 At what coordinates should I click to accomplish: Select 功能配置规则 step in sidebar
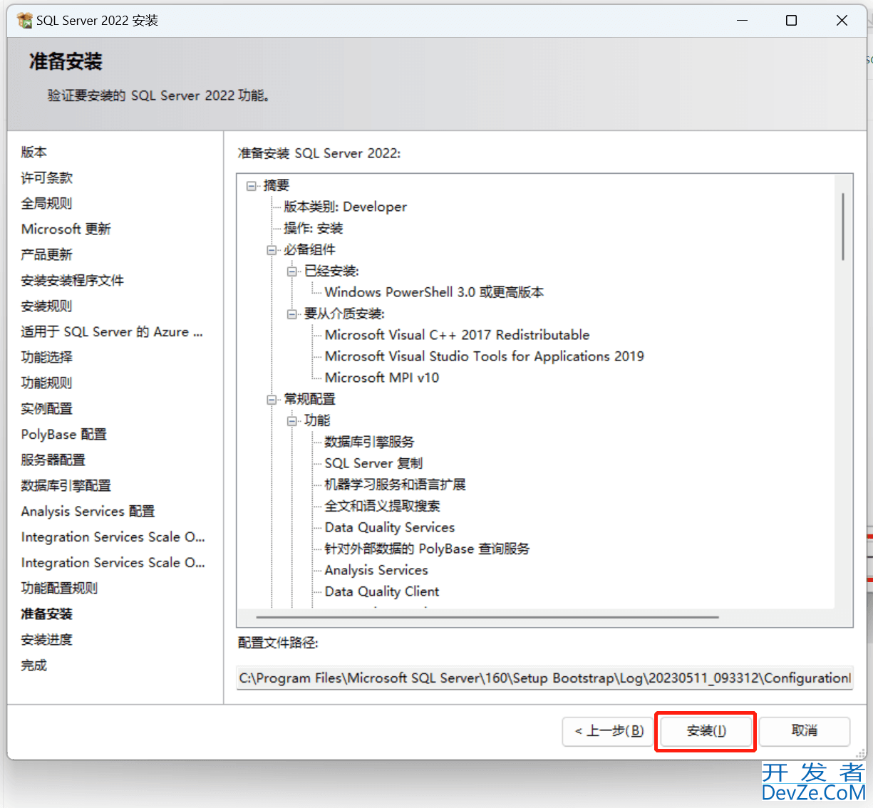60,588
